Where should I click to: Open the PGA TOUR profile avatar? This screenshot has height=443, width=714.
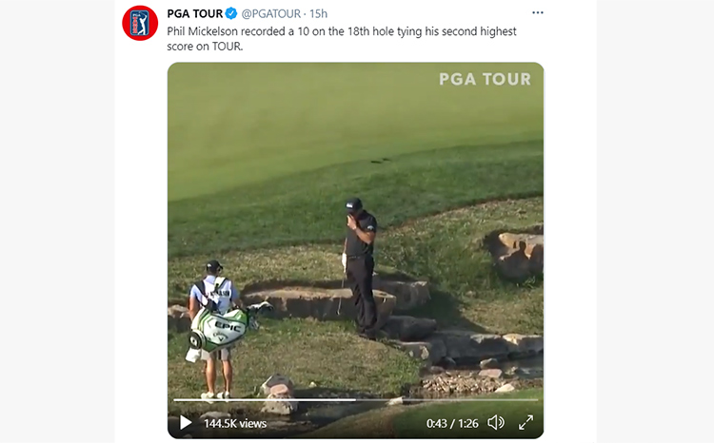click(140, 23)
